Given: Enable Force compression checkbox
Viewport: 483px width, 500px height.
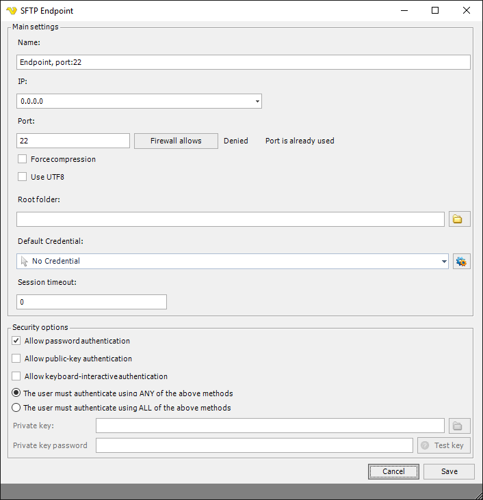Looking at the screenshot, I should click(23, 159).
